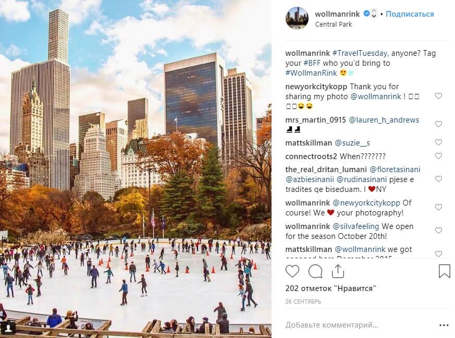Click the add comment input field
455x338 pixels.
click(x=360, y=325)
